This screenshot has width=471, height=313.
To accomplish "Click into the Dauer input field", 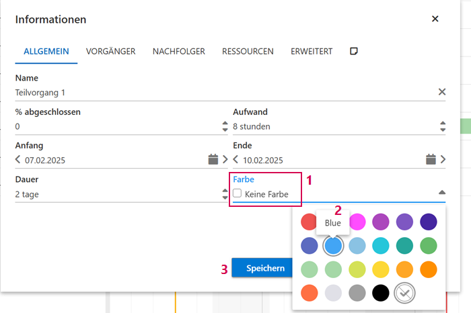I will coord(114,194).
